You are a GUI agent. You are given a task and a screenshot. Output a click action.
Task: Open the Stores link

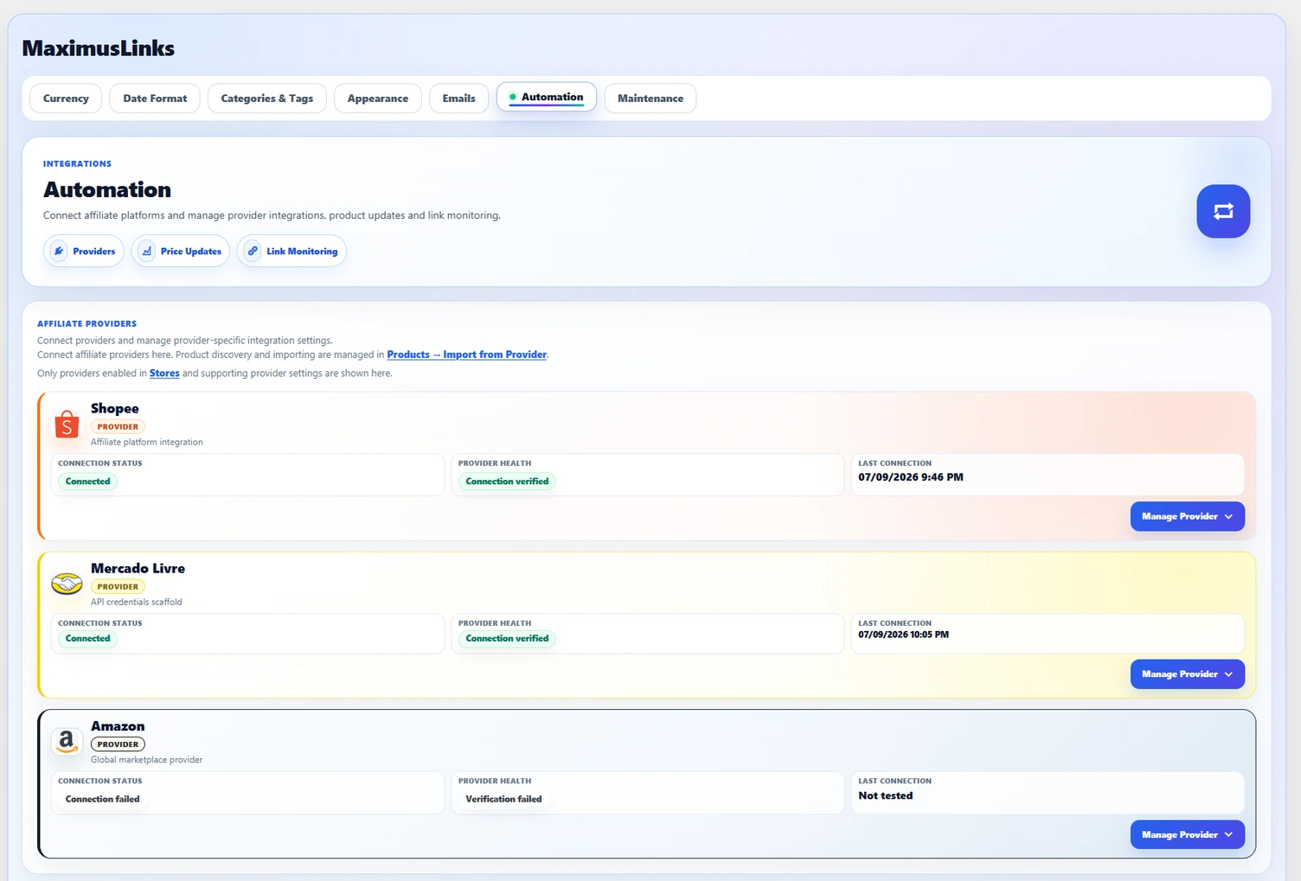(x=164, y=373)
